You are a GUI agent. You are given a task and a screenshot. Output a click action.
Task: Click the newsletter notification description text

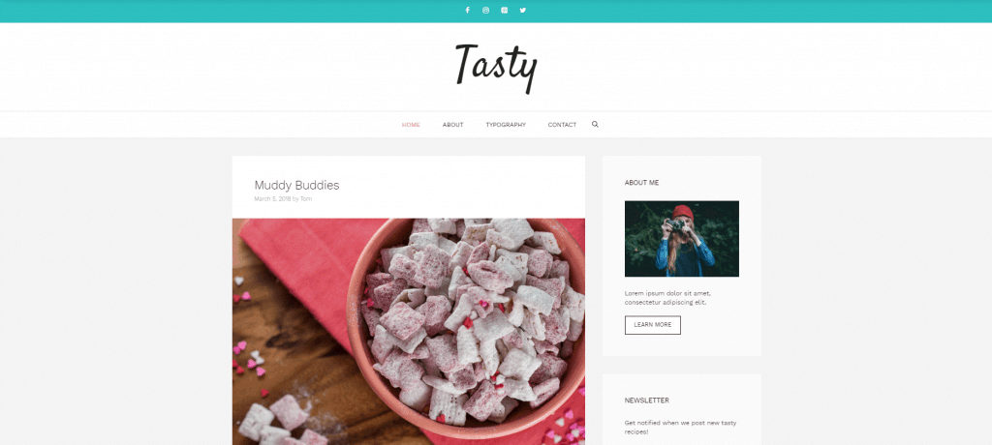[x=680, y=428]
